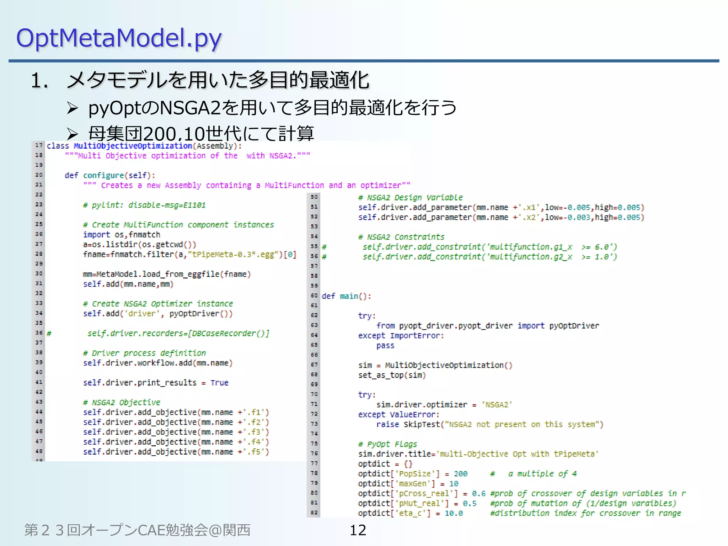Click line number 60 in the right gutter

(314, 296)
